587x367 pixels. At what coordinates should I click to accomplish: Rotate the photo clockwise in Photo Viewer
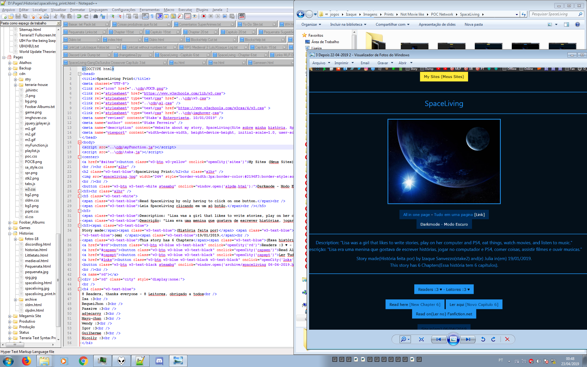pos(493,339)
